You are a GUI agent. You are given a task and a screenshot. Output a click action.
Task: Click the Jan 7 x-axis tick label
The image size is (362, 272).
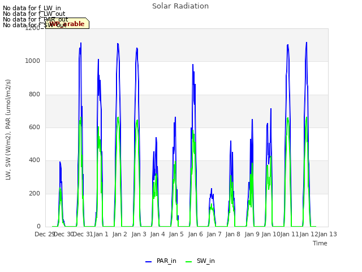tap(214, 234)
